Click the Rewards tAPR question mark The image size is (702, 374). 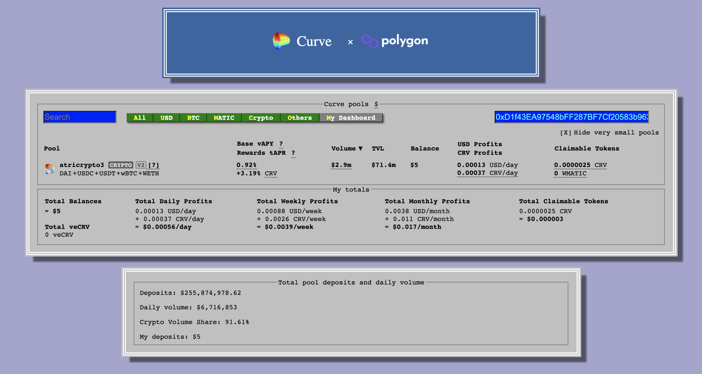coord(293,153)
